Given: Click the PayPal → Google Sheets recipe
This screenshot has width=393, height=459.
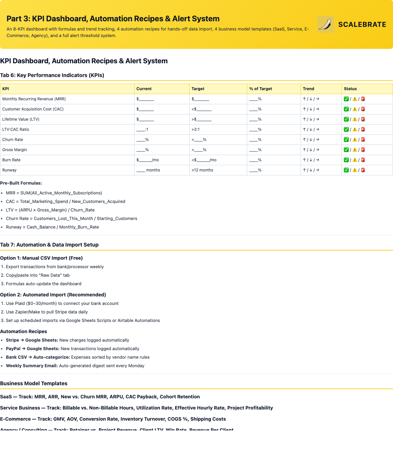Looking at the screenshot, I should [72, 349].
